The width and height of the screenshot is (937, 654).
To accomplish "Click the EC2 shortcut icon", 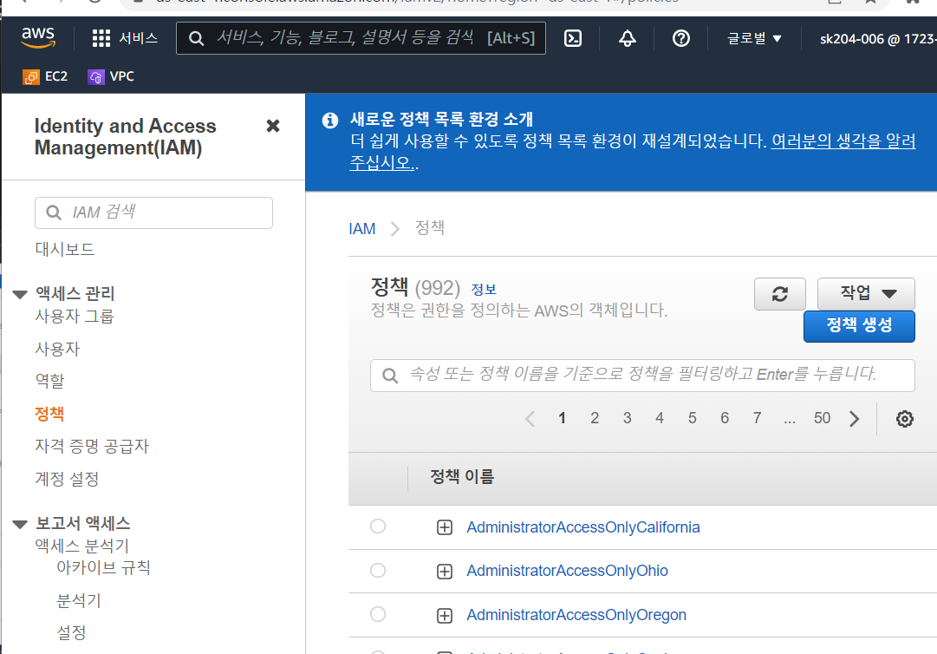I will coord(31,76).
